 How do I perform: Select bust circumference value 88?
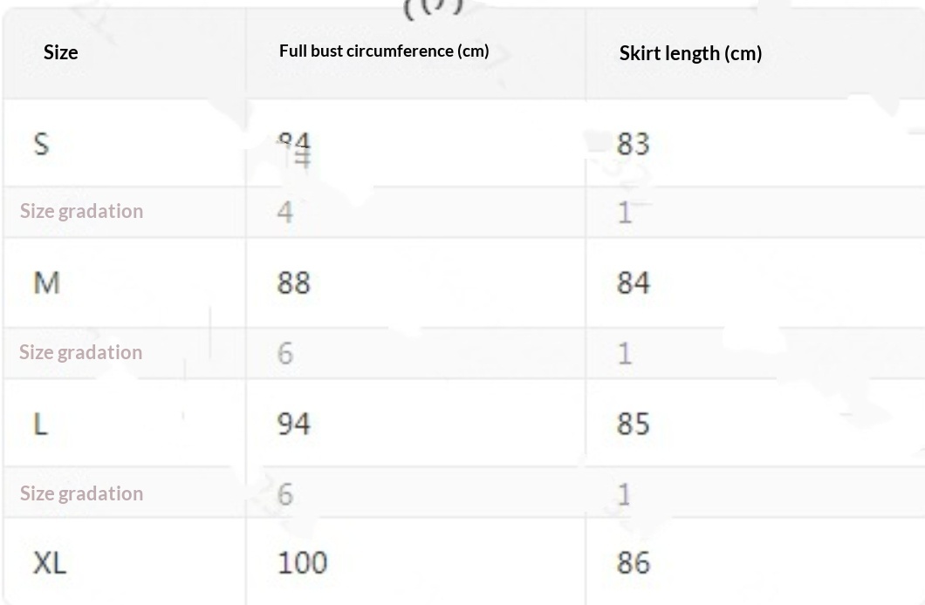[294, 283]
